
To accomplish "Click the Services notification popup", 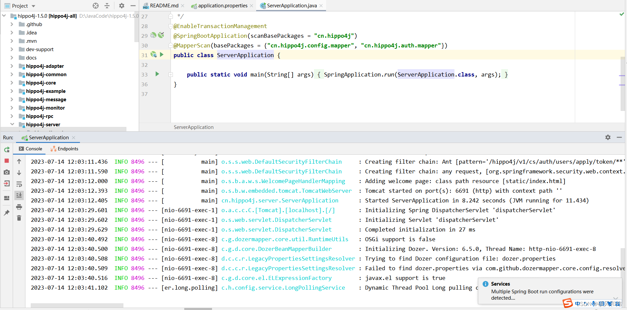I will click(x=550, y=291).
